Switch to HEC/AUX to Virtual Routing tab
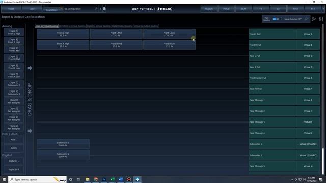The width and height of the screenshot is (326, 183). click(x=72, y=26)
